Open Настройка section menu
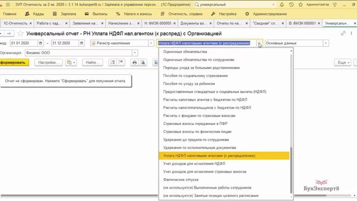357x201 pixels. pos(224,14)
